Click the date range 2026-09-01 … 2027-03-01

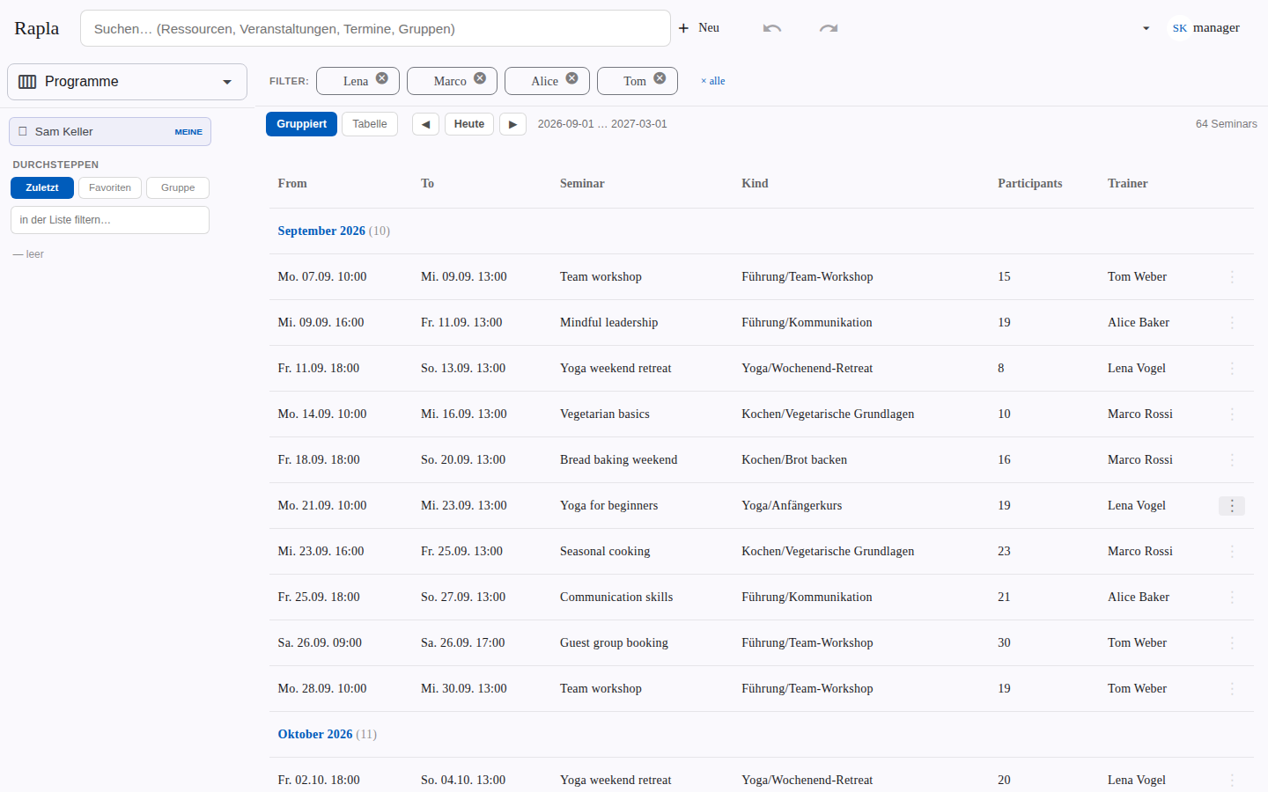(x=602, y=124)
